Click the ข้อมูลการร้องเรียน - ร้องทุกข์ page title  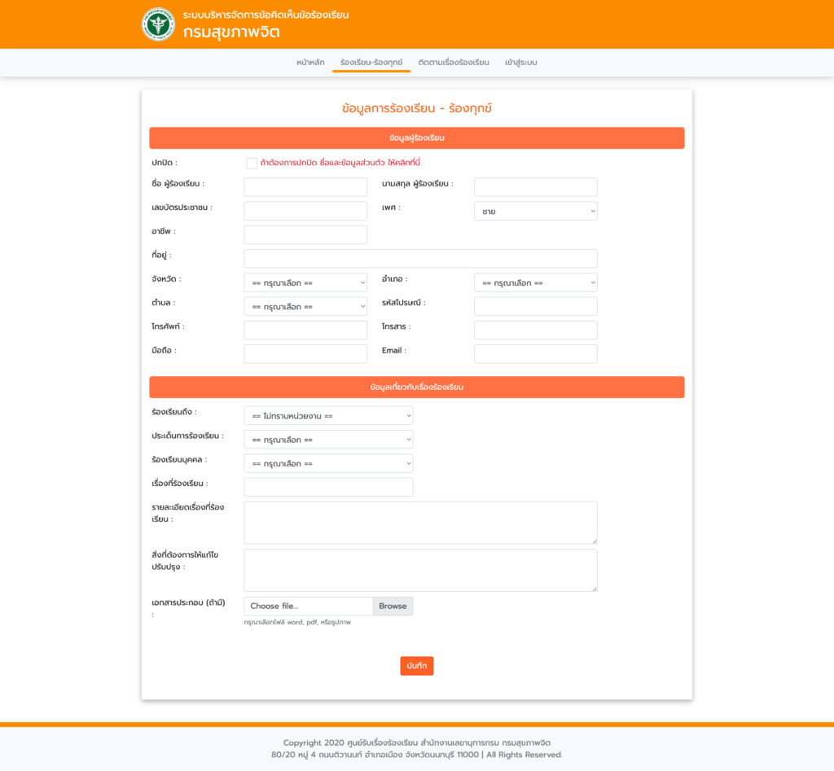coord(416,108)
